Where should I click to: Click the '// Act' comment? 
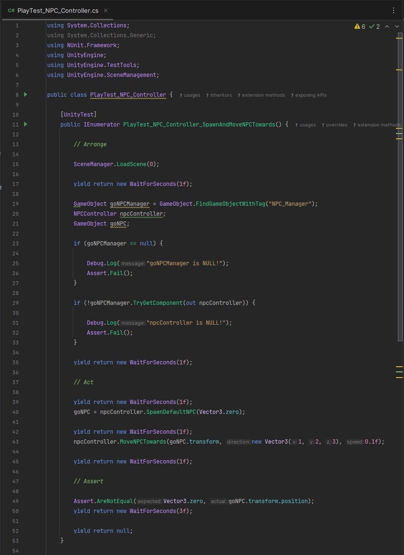(83, 382)
